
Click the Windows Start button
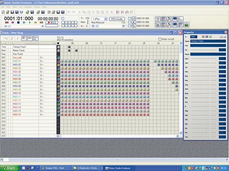[10, 168]
